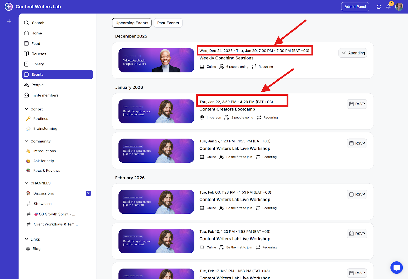This screenshot has width=408, height=279.
Task: Open the Discussions unread badge showing 2
Action: point(88,193)
